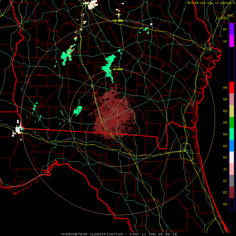Click the [CLAS] legend heading
This screenshot has width=236, height=236.
pyautogui.click(x=222, y=18)
